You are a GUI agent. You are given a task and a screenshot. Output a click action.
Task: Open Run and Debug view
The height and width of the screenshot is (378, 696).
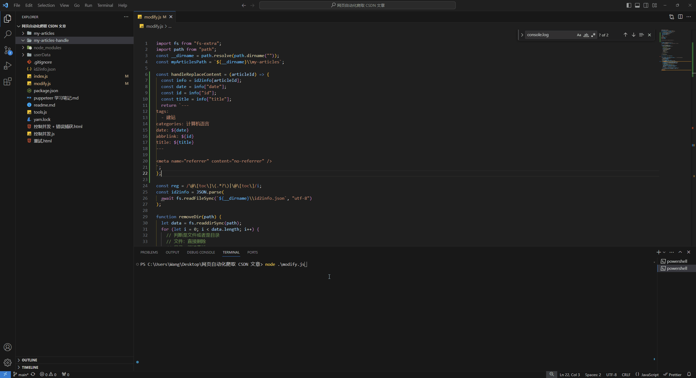point(8,66)
